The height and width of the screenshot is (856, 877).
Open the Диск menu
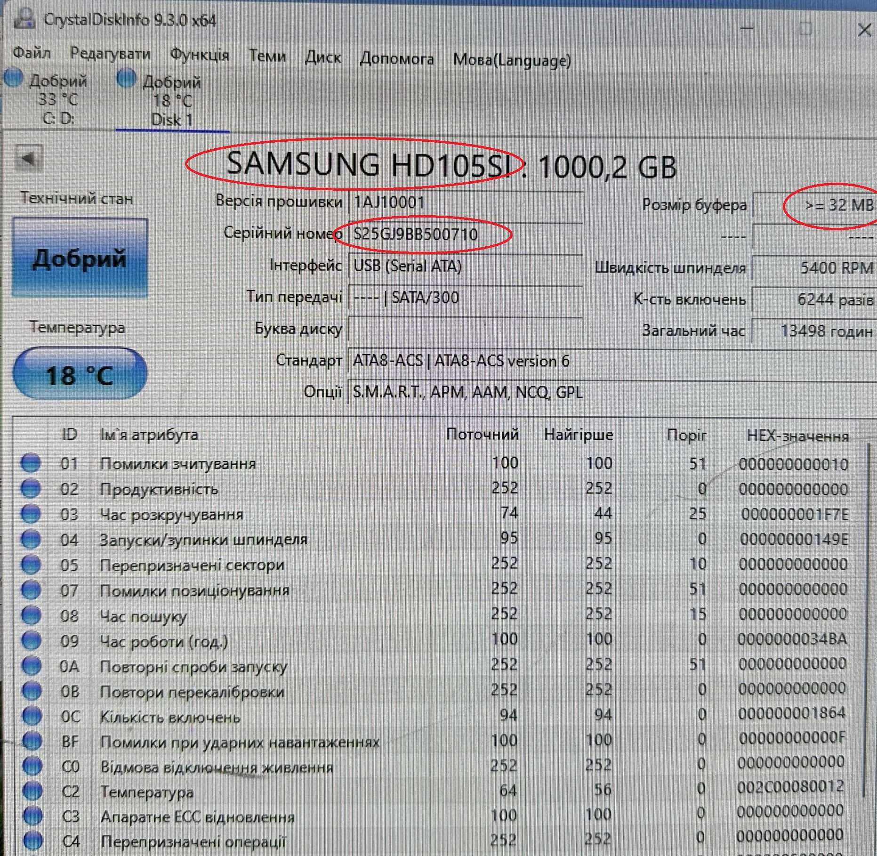coord(323,57)
